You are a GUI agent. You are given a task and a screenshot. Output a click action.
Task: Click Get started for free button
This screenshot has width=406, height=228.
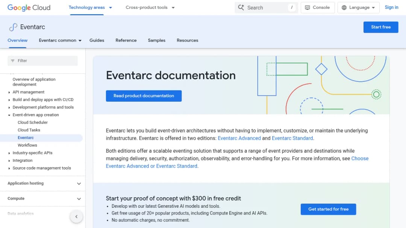click(328, 209)
